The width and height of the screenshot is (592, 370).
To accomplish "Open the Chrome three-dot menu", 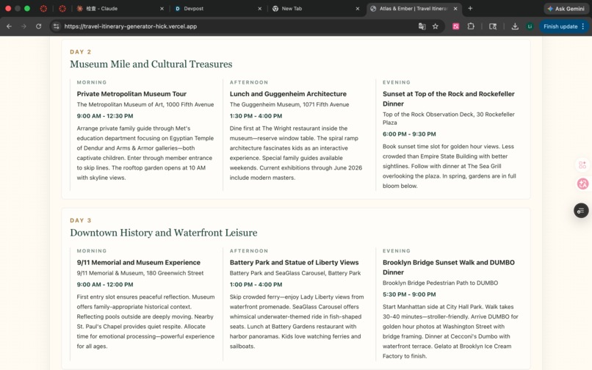I will click(x=583, y=26).
